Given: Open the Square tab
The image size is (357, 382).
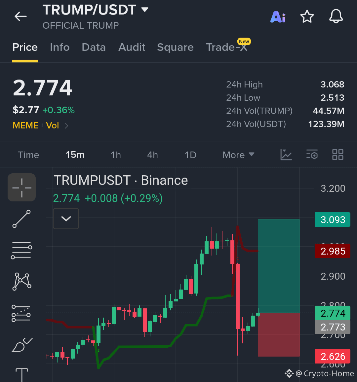Looking at the screenshot, I should (x=175, y=47).
